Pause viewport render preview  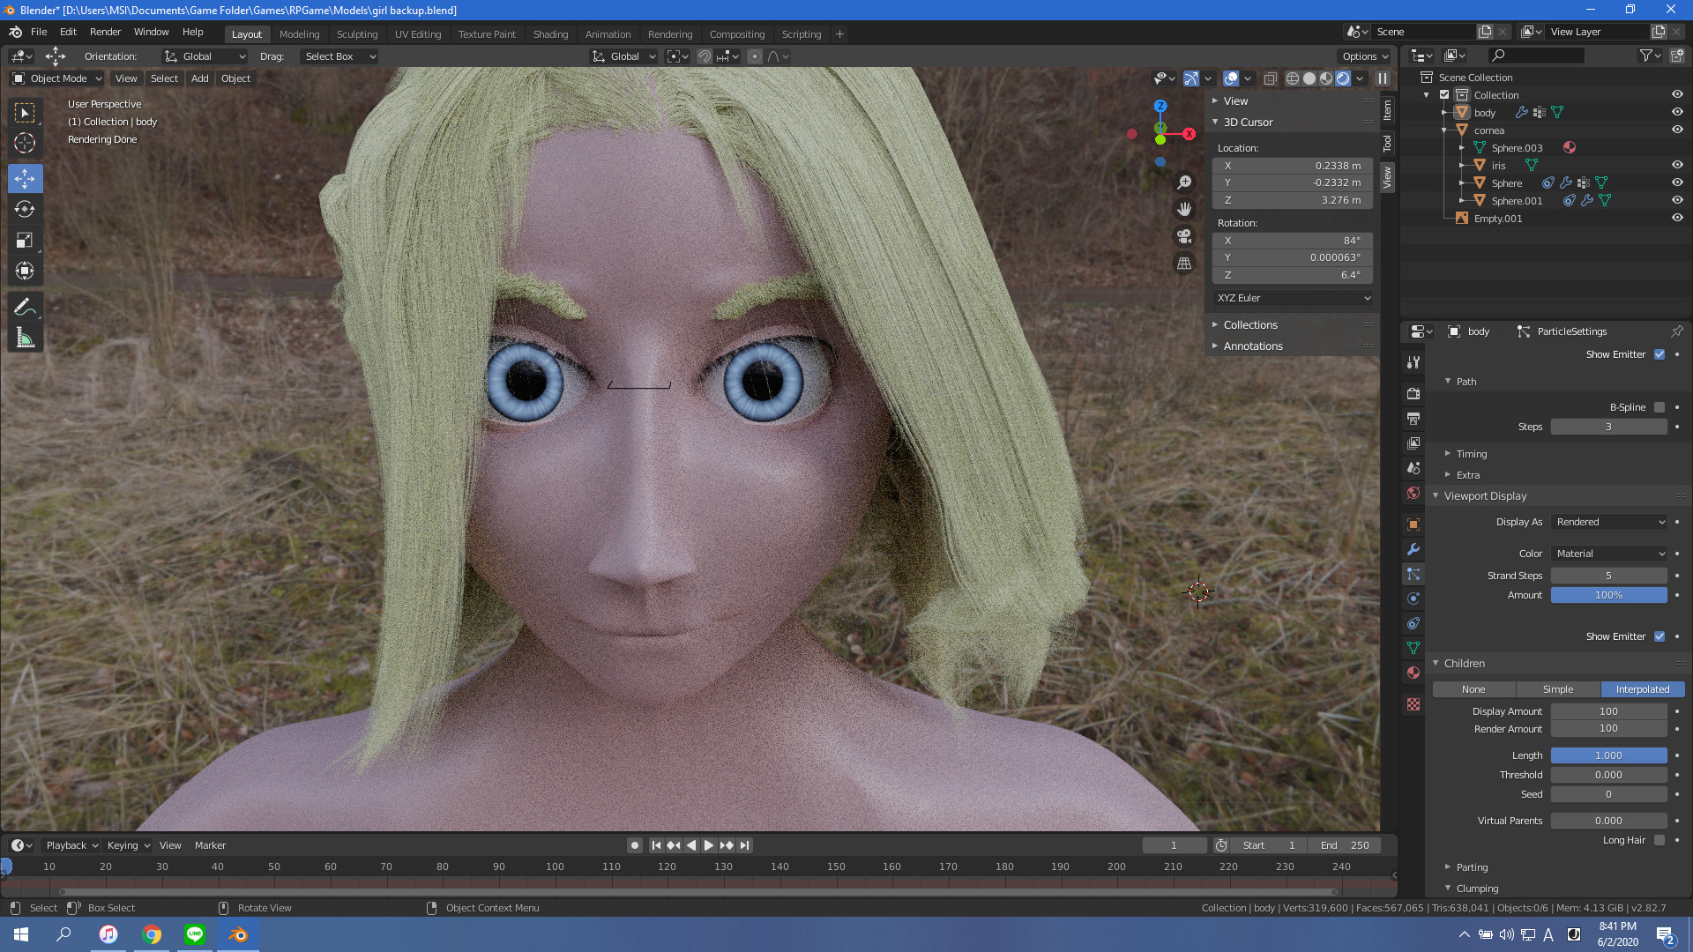pyautogui.click(x=1383, y=78)
